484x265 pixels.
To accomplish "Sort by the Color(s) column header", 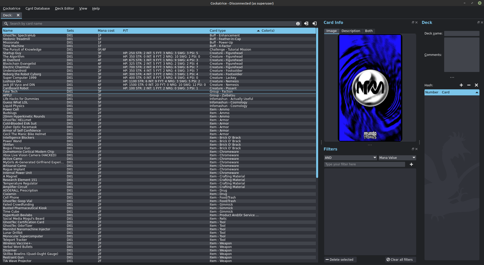I will click(x=288, y=31).
